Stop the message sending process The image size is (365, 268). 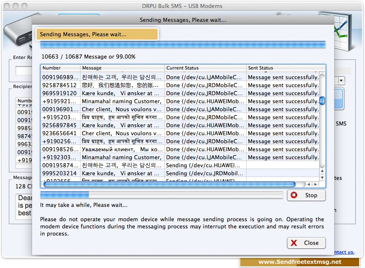point(306,195)
